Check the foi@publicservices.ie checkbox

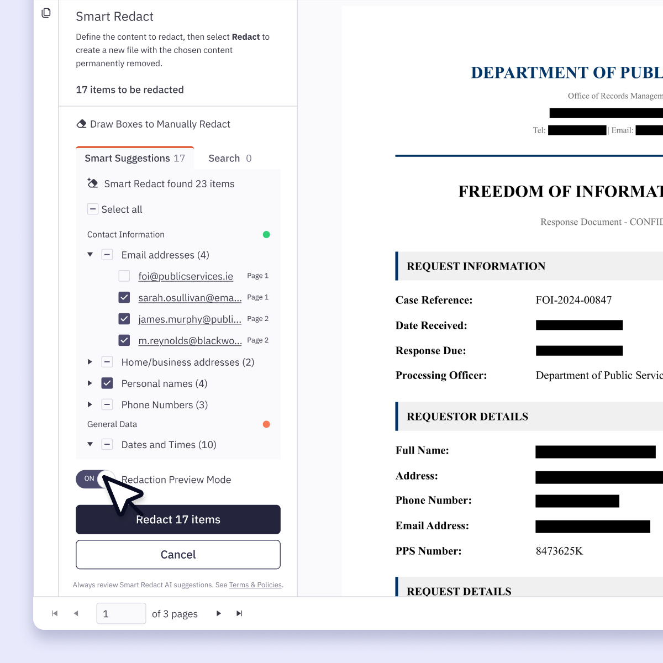pos(124,276)
